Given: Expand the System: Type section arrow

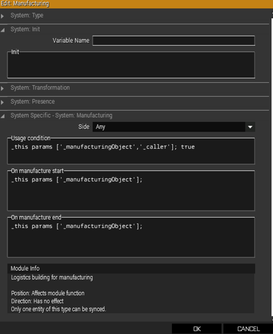Looking at the screenshot, I should click(2, 16).
